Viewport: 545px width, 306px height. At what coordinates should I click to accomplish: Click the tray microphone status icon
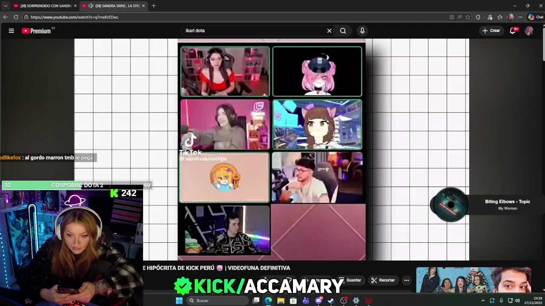pyautogui.click(x=501, y=300)
